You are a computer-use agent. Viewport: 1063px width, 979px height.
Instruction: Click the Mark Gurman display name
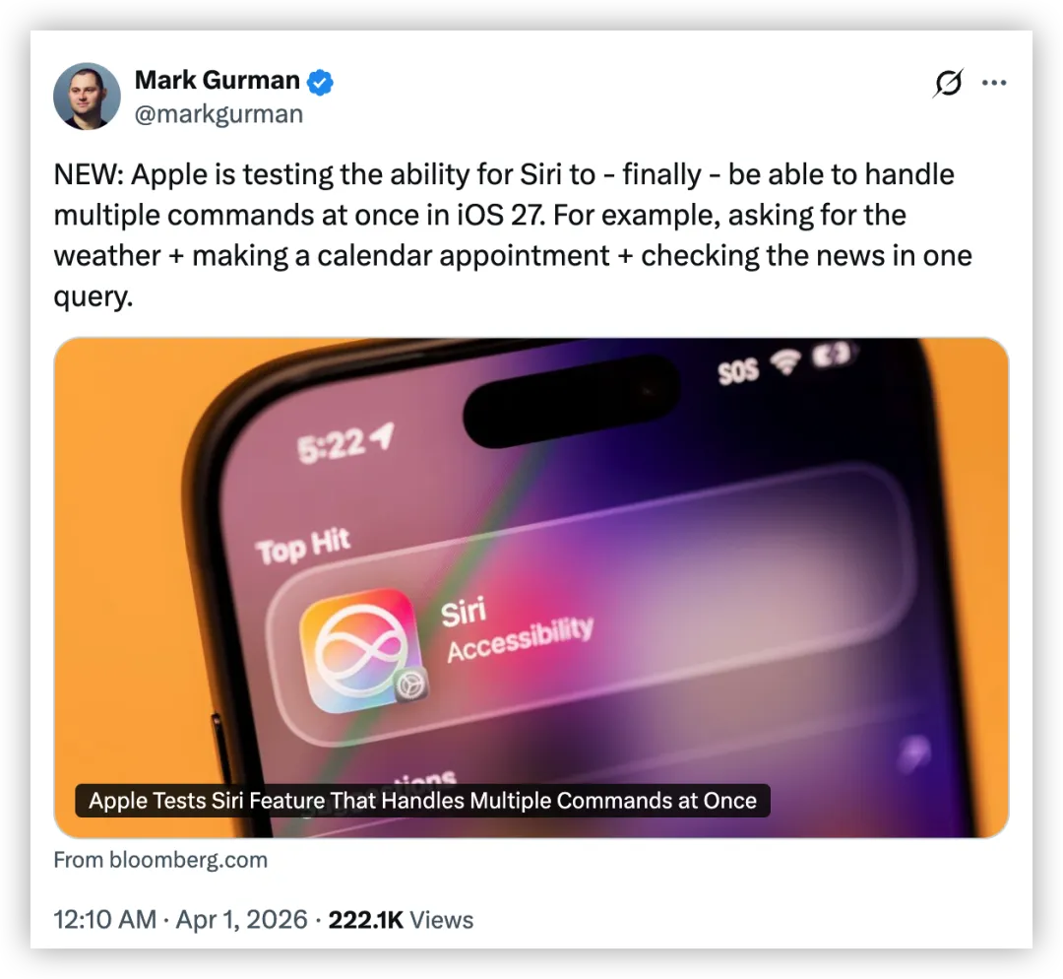[217, 80]
